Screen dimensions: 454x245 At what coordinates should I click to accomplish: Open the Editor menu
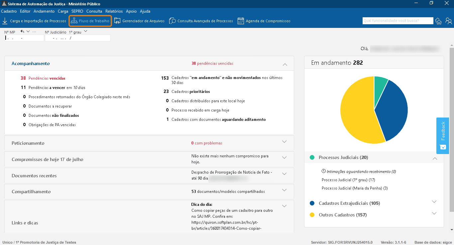[x=25, y=11]
